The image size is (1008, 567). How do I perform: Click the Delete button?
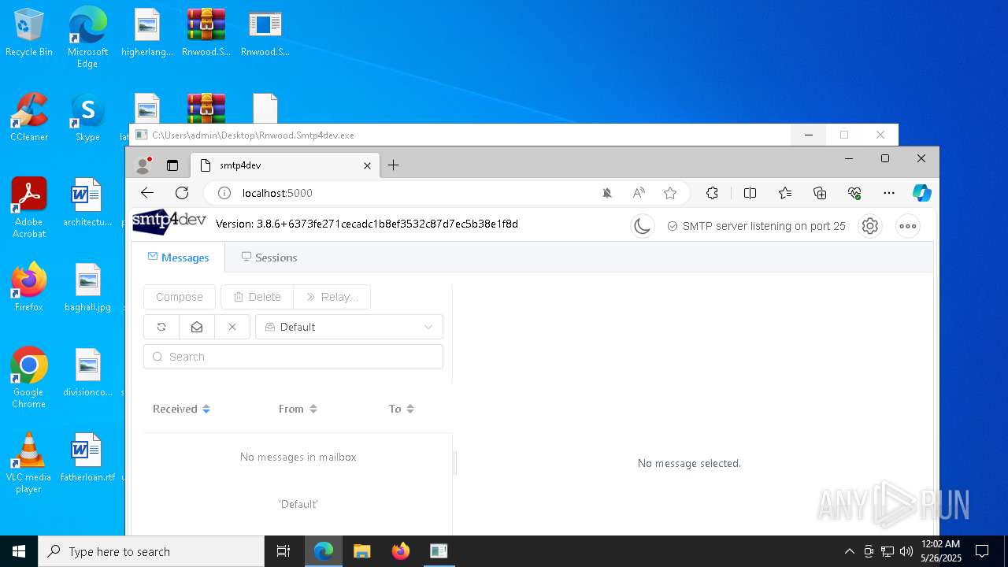257,297
